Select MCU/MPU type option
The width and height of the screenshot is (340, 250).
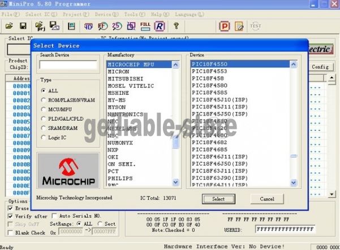pyautogui.click(x=44, y=109)
